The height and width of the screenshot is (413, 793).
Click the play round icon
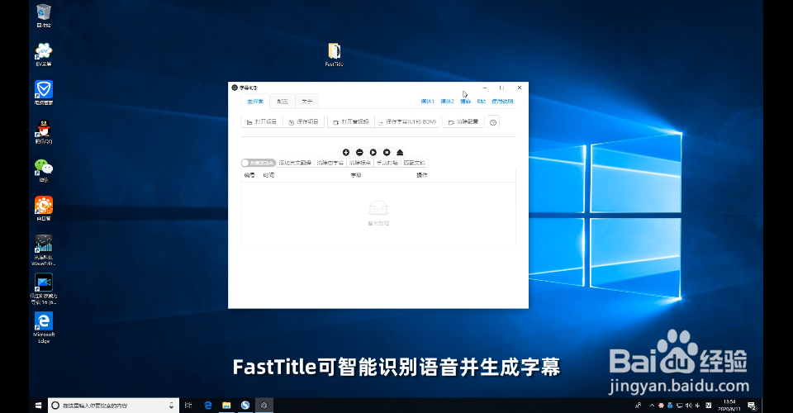point(373,152)
